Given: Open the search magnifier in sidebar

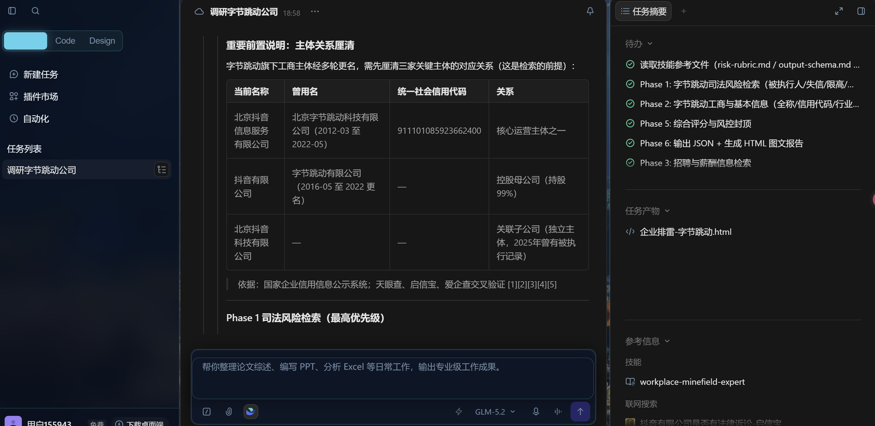Looking at the screenshot, I should click(35, 11).
